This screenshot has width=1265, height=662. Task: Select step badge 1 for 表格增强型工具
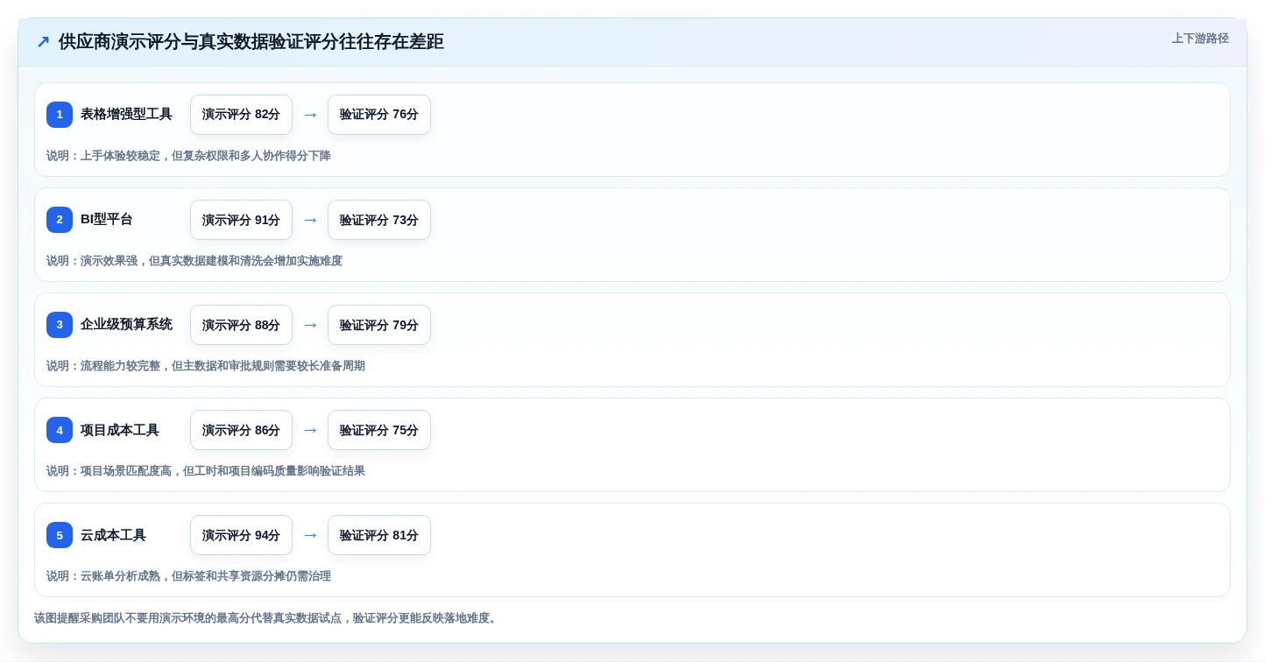60,115
